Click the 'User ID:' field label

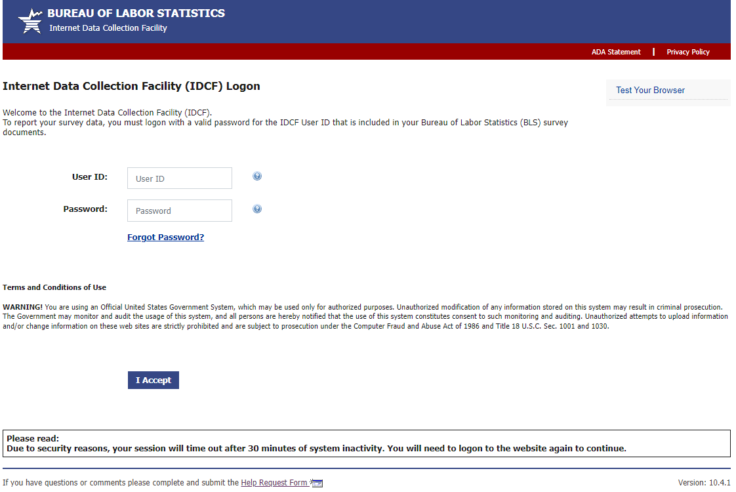(90, 176)
